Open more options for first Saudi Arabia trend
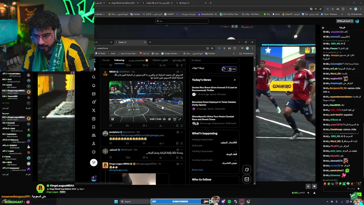This screenshot has width=364, height=205. (235, 140)
